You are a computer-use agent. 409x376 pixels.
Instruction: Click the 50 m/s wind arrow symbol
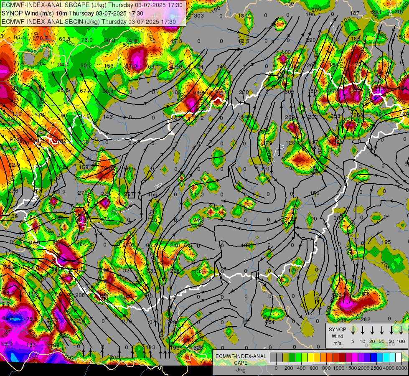click(x=391, y=330)
